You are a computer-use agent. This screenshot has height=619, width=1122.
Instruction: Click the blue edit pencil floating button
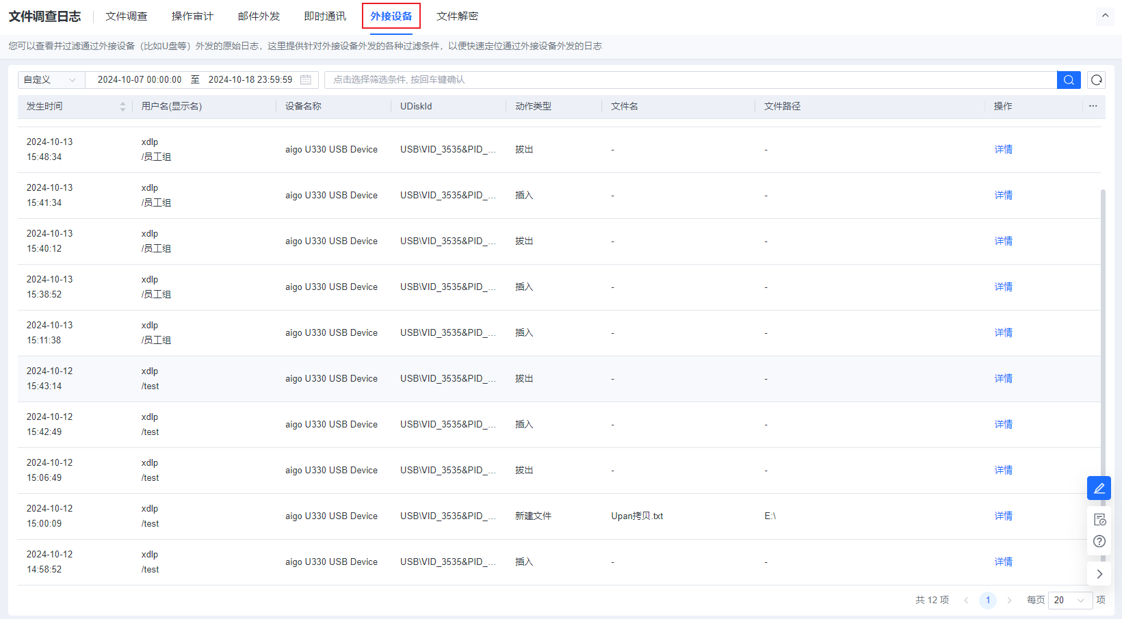pos(1099,488)
